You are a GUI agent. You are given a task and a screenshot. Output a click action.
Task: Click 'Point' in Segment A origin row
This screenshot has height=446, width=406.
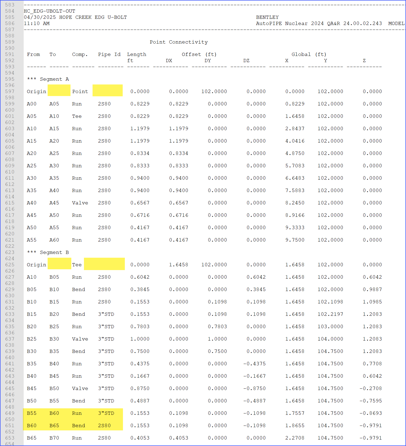click(x=80, y=91)
